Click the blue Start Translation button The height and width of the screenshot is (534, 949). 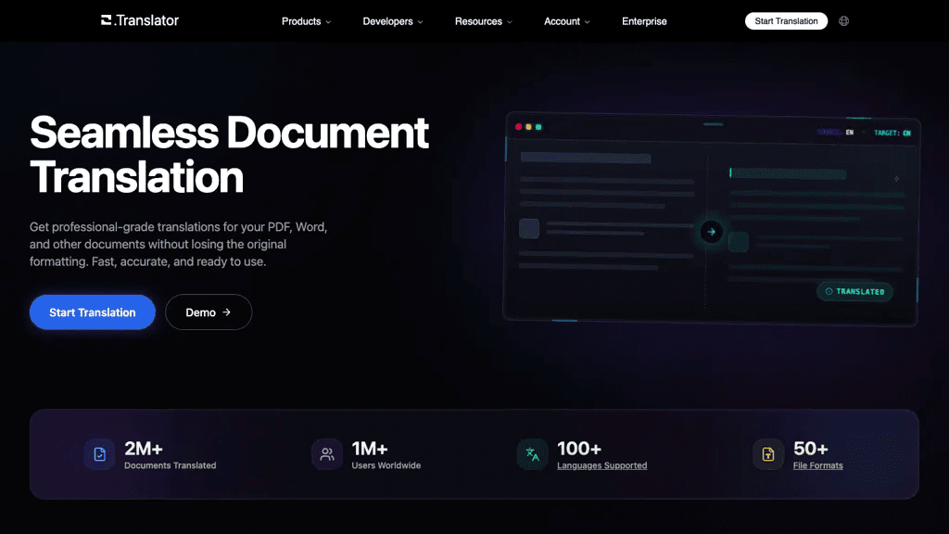coord(93,312)
